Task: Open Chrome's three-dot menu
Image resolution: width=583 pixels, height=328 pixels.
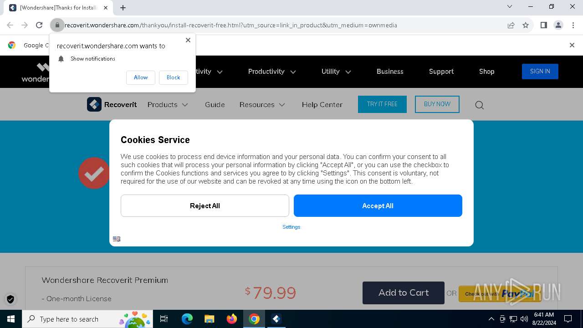Action: coord(573,25)
